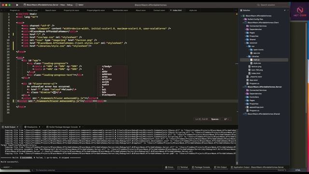Open the About.razor tab
This screenshot has height=174, width=309.
coord(140,11)
